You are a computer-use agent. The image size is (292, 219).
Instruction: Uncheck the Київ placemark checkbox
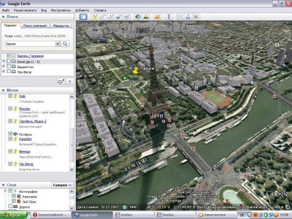[10, 96]
